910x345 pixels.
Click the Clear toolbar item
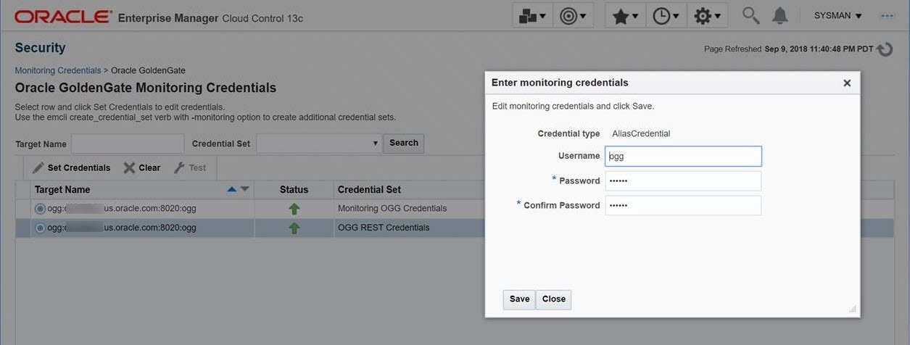pos(142,168)
